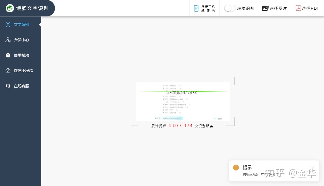Click the green scanning progress line
This screenshot has width=324, height=186.
183,91
